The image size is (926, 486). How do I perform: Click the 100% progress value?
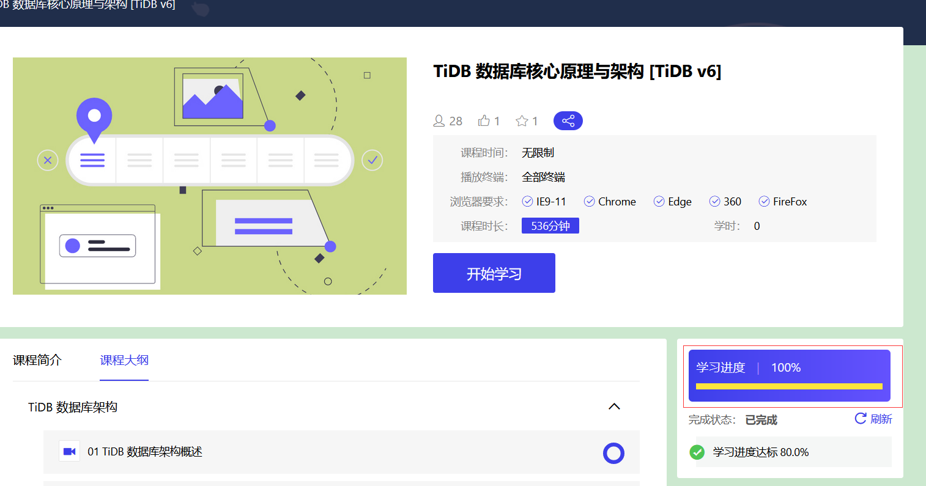[x=786, y=367]
